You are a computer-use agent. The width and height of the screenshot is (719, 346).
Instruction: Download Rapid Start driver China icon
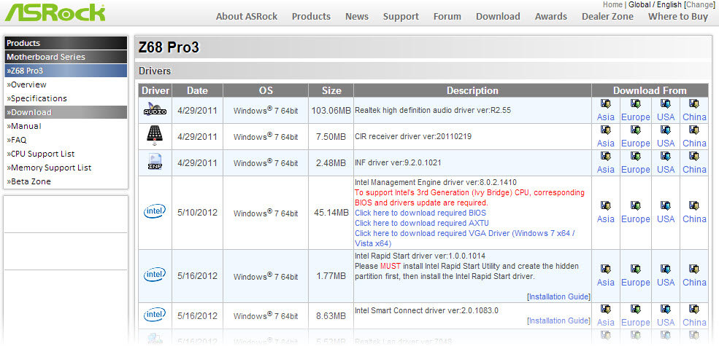(x=694, y=269)
